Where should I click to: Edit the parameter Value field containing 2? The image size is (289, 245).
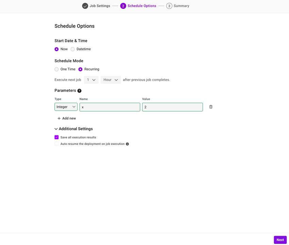point(172,107)
